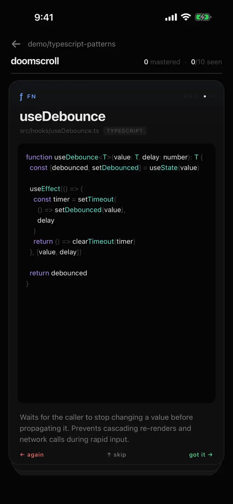Click the TYPESCRIPT language badge
Viewport: 233px width, 504px height.
[125, 131]
